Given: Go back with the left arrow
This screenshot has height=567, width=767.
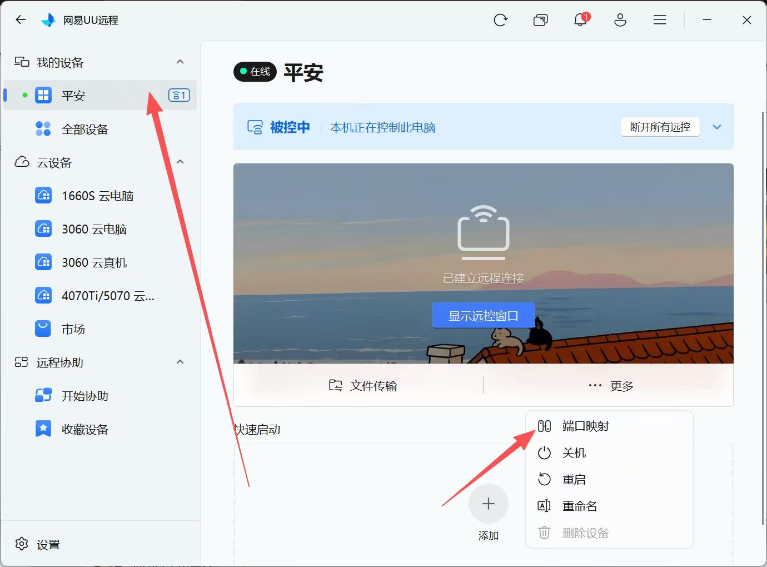Looking at the screenshot, I should pos(21,20).
